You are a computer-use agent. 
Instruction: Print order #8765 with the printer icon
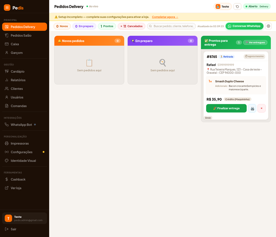point(252,108)
